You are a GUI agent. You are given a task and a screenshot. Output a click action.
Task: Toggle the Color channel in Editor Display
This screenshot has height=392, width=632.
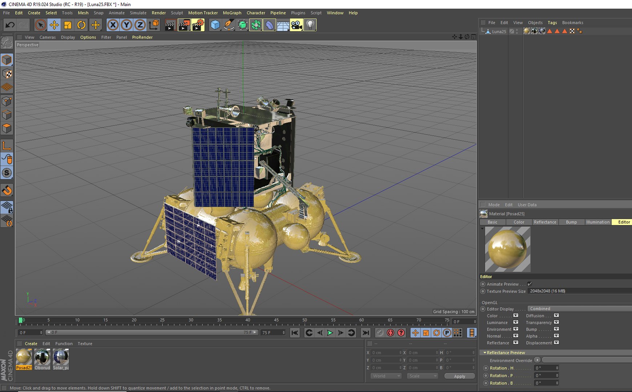click(x=516, y=315)
